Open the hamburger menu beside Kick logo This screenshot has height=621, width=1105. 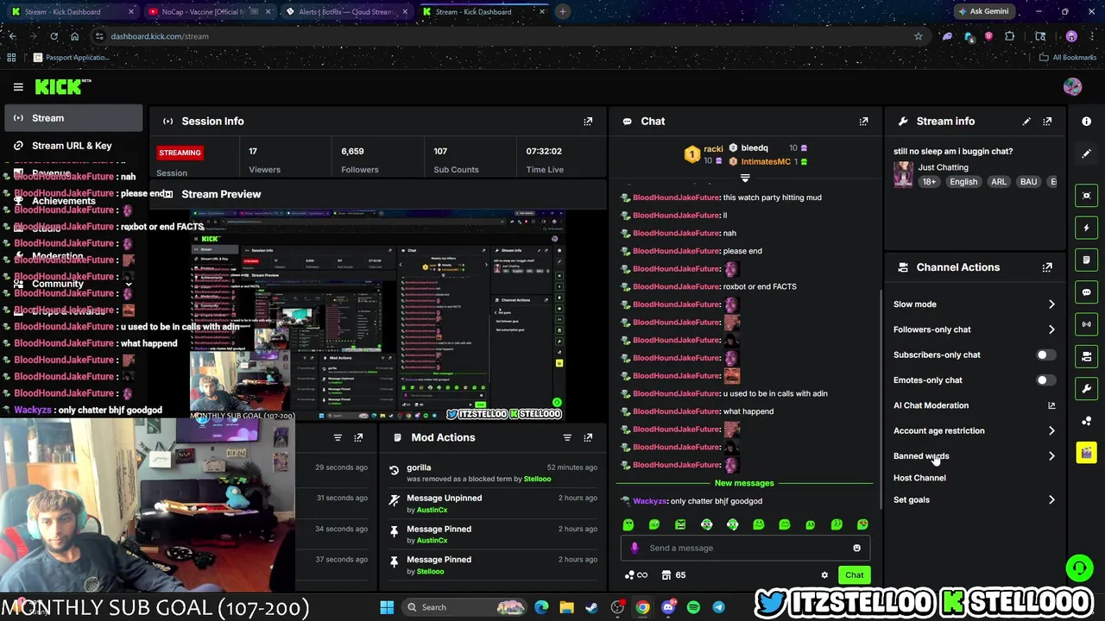tap(18, 87)
